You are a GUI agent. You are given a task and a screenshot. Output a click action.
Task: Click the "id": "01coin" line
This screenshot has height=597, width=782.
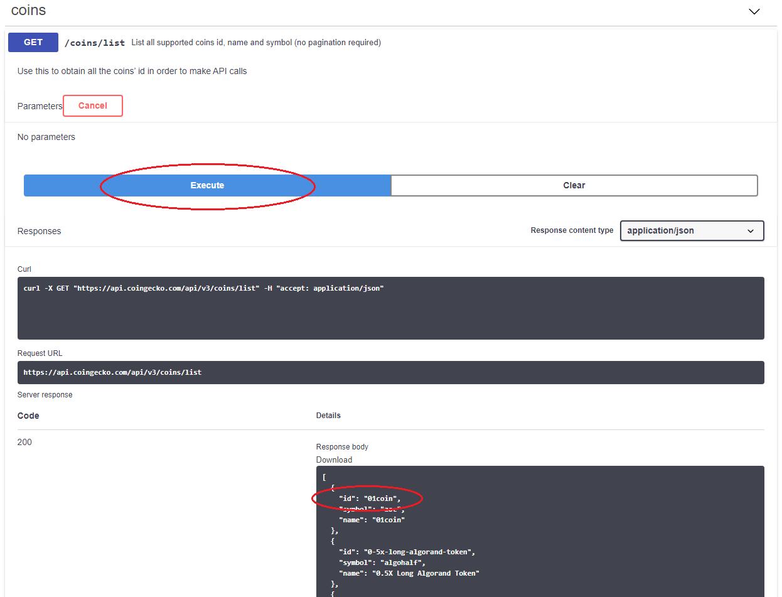tap(369, 498)
